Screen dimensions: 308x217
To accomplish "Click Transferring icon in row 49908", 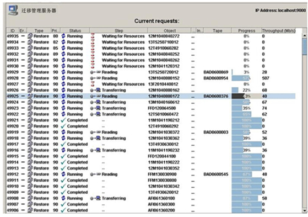I will [95, 198].
